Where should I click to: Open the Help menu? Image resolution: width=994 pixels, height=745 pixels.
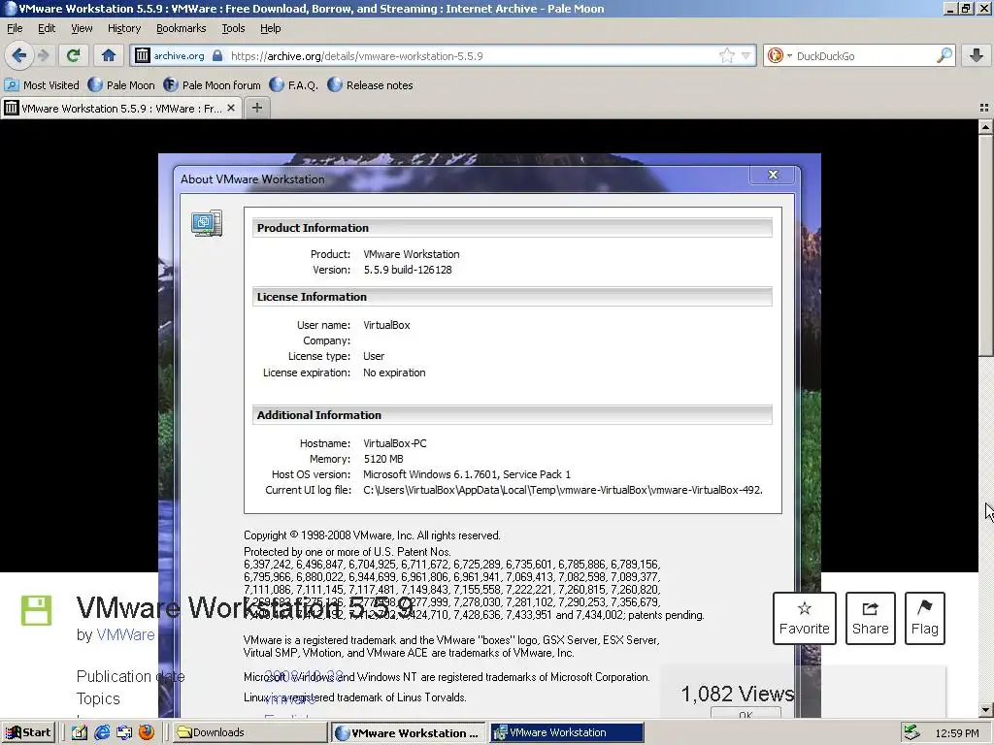click(x=271, y=28)
